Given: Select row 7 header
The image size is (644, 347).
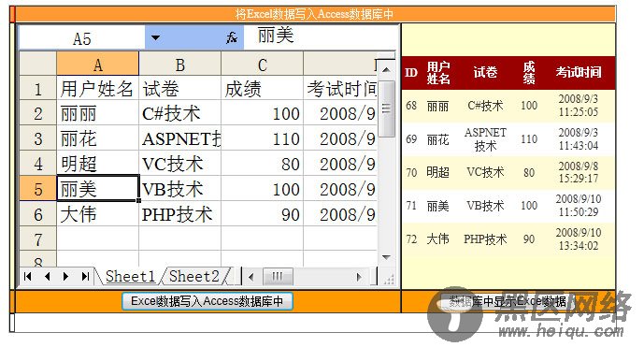Looking at the screenshot, I should tap(37, 239).
